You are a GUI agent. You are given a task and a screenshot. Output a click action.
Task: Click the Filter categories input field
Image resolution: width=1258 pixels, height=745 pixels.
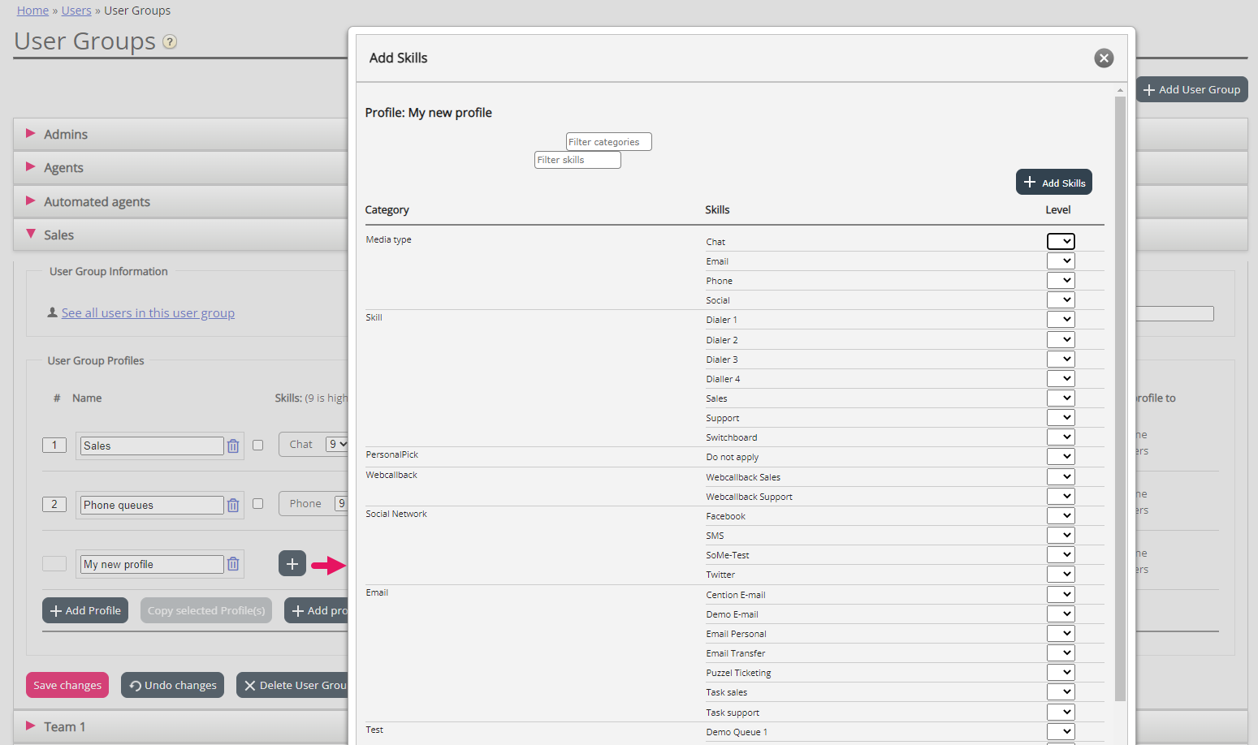tap(608, 142)
